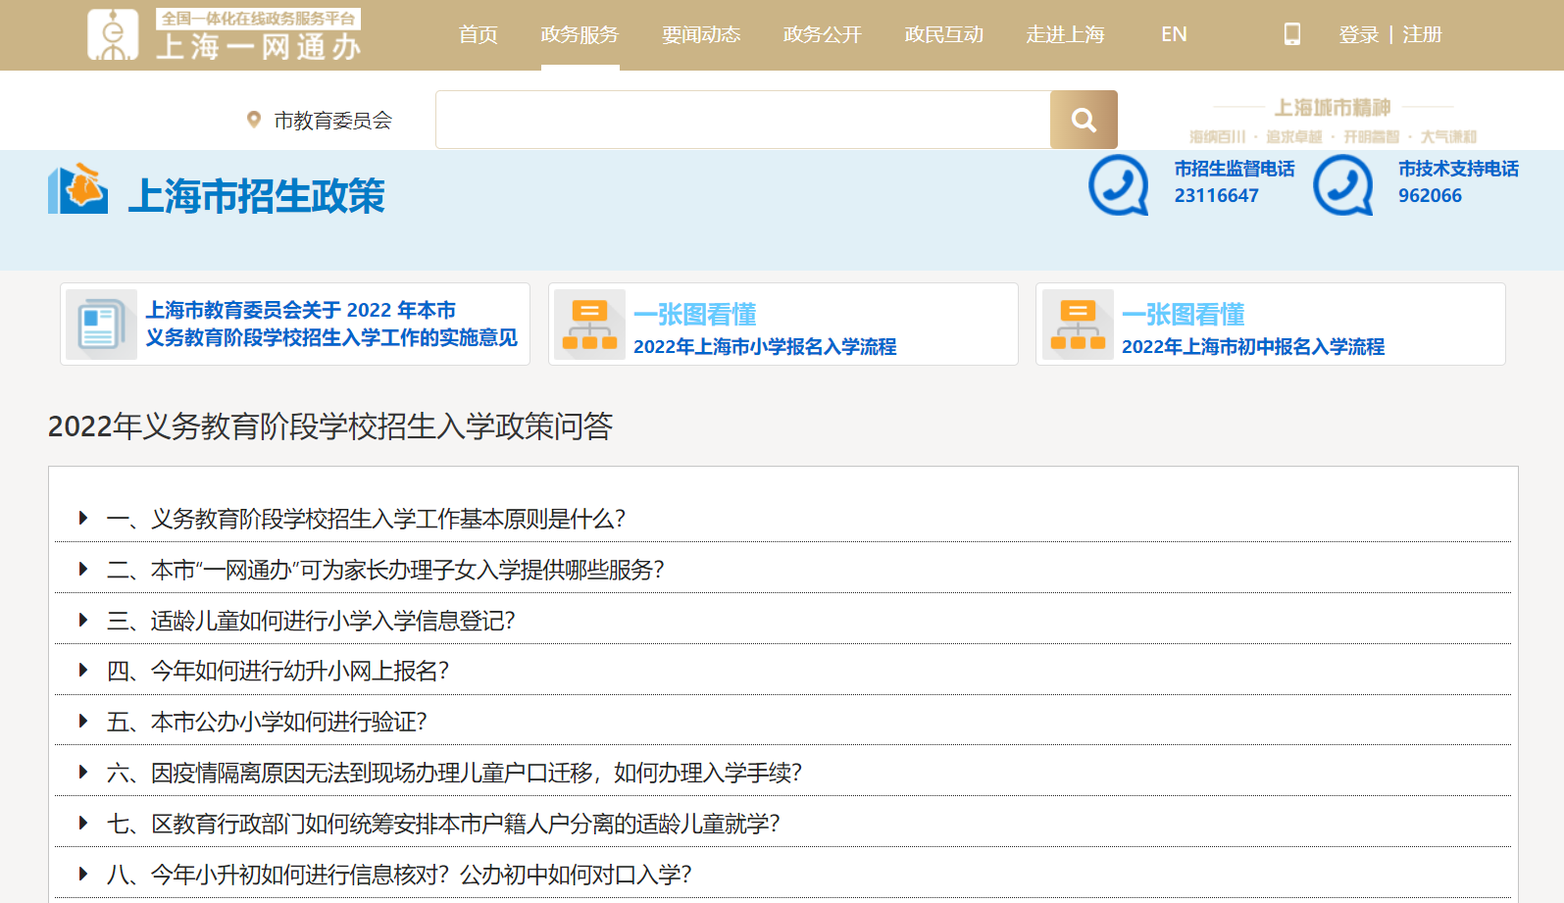Click the 市教育委员会 department label
1564x903 pixels.
[x=333, y=121]
